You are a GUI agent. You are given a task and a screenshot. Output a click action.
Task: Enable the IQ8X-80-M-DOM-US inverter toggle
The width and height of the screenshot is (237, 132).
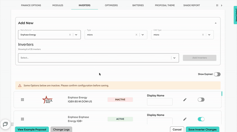pyautogui.click(x=201, y=100)
